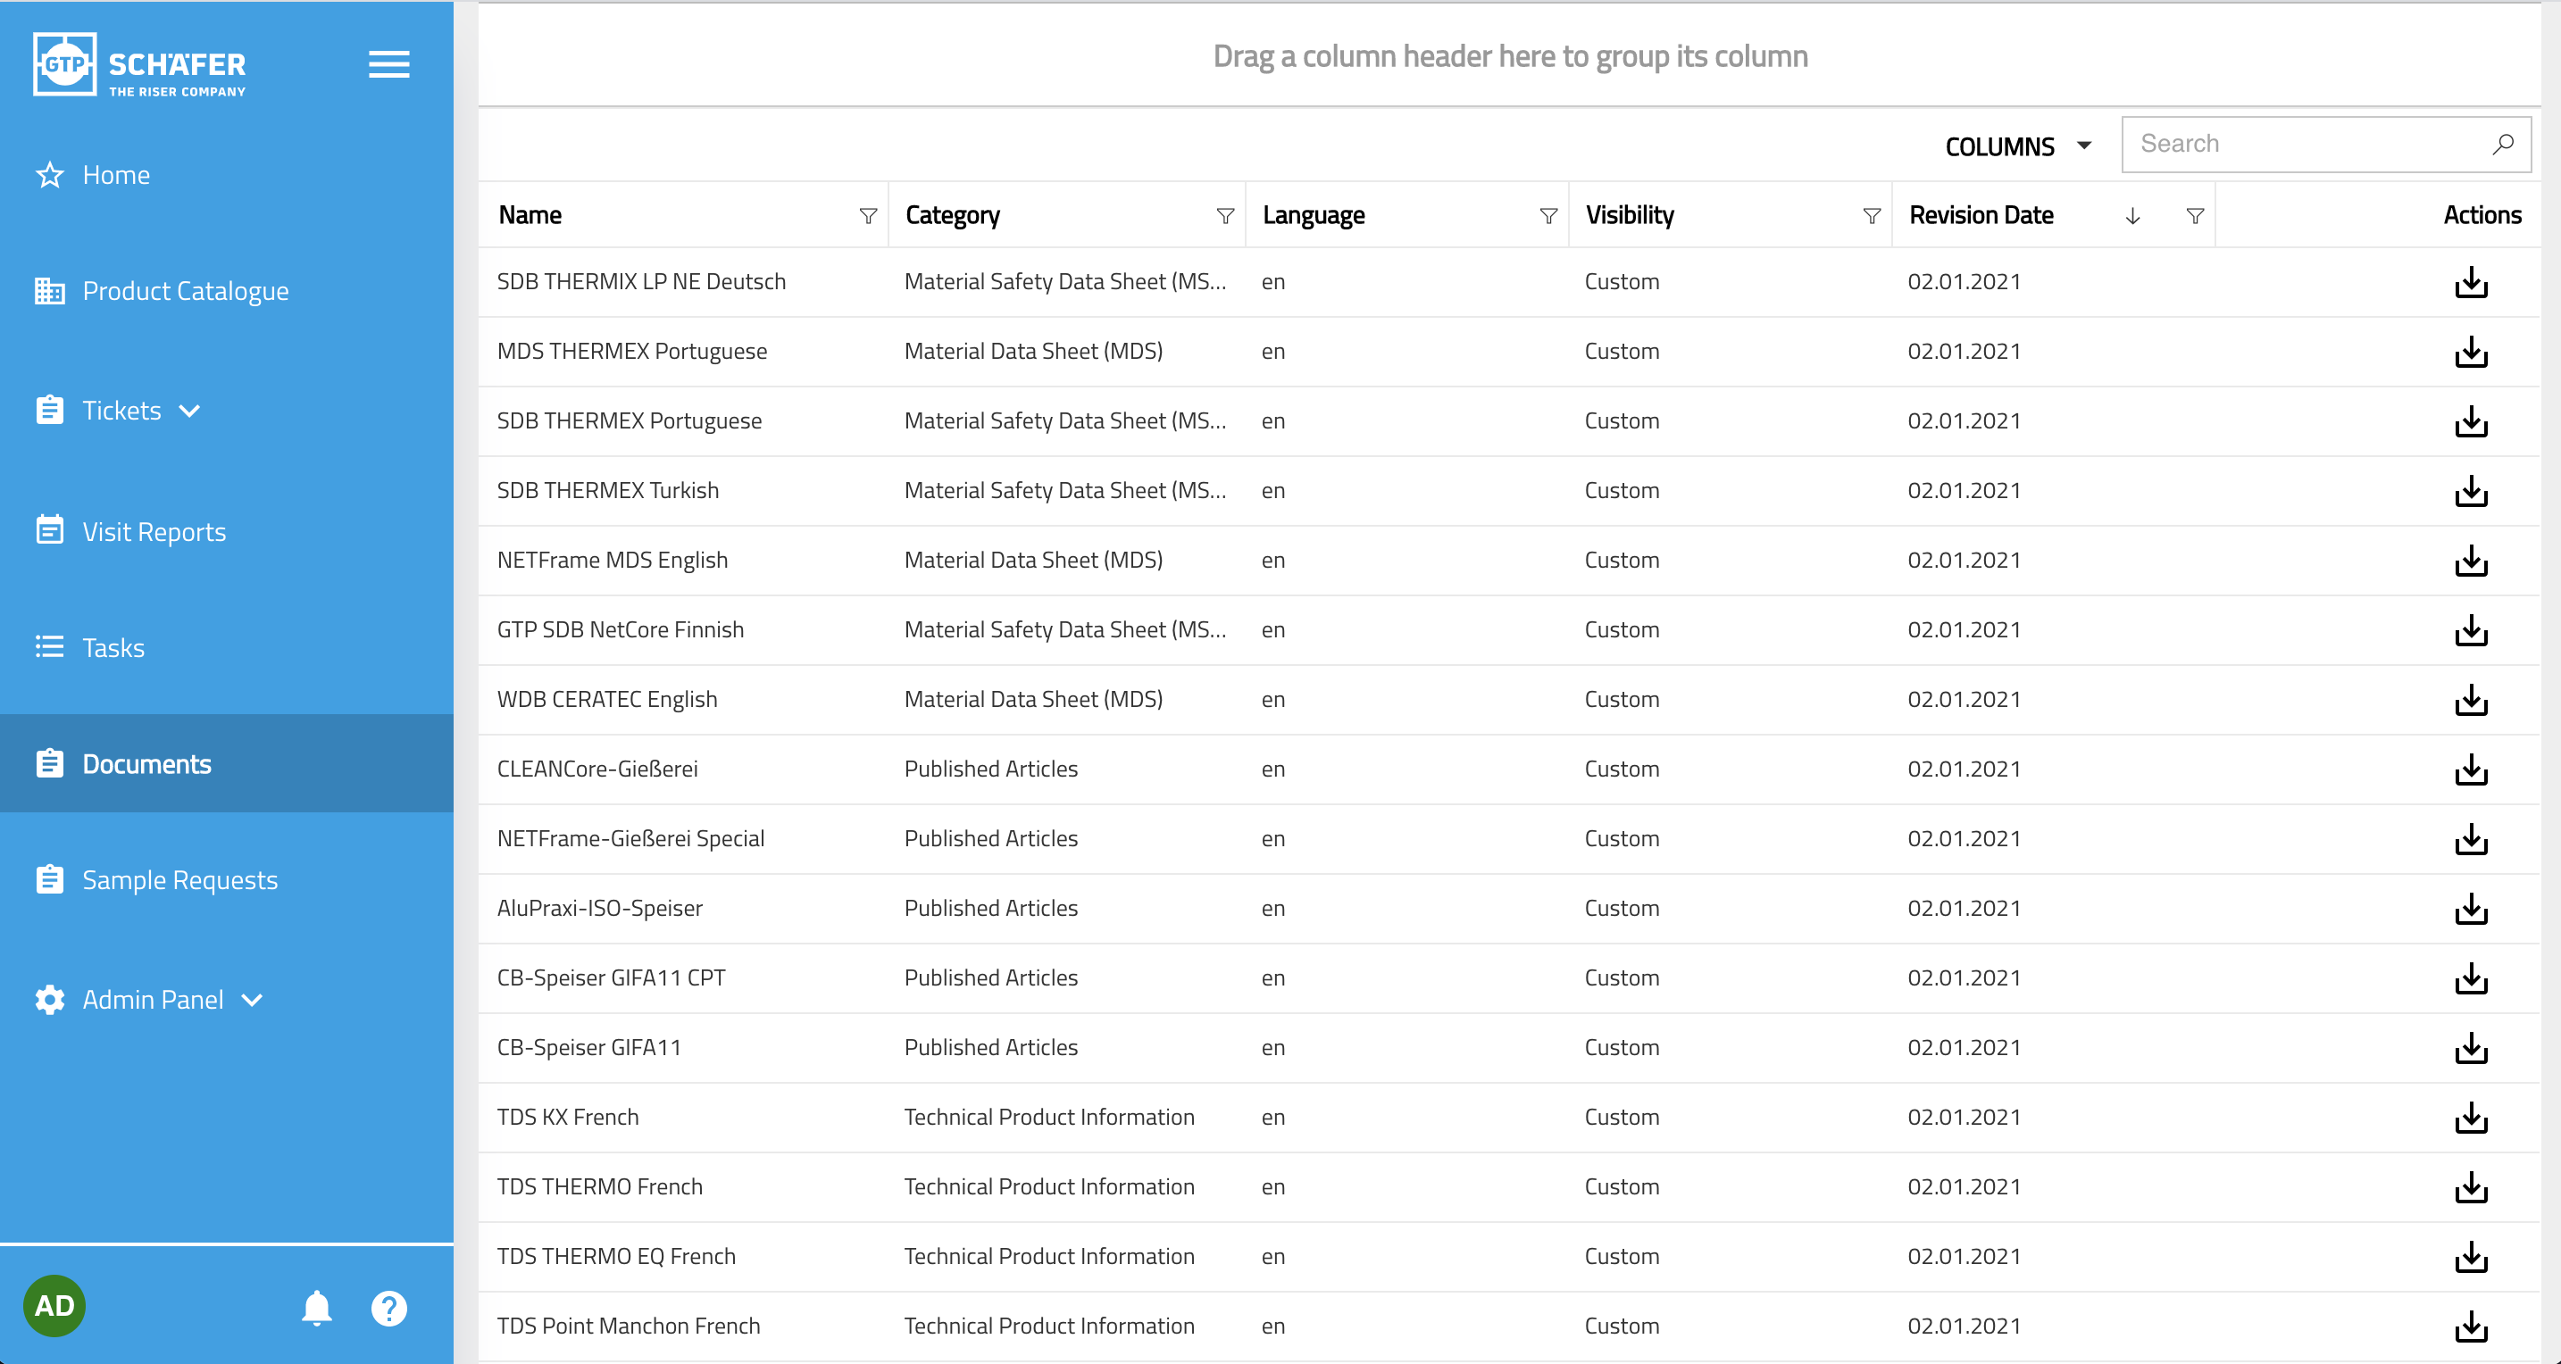Filter the Visibility column
Screen dimensions: 2561x1364
point(1871,216)
